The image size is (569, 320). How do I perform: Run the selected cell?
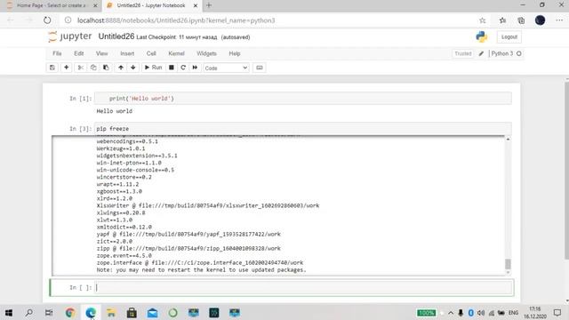(x=153, y=68)
